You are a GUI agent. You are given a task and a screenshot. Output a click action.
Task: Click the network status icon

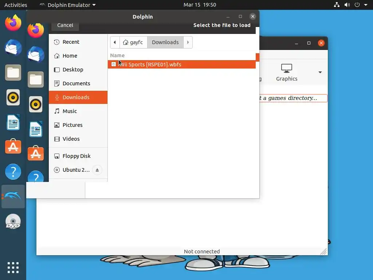click(x=337, y=5)
